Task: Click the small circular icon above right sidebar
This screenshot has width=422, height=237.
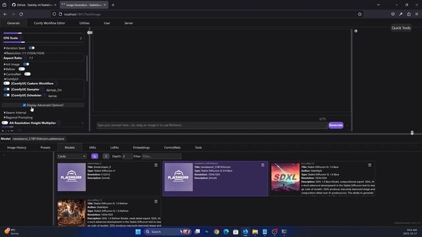Action: [x=356, y=31]
